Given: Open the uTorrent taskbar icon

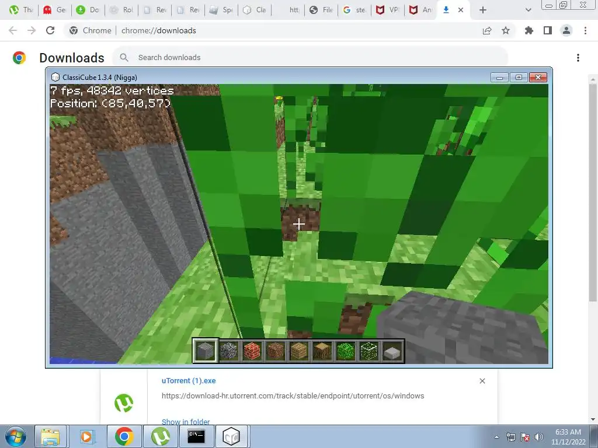Looking at the screenshot, I should (160, 436).
